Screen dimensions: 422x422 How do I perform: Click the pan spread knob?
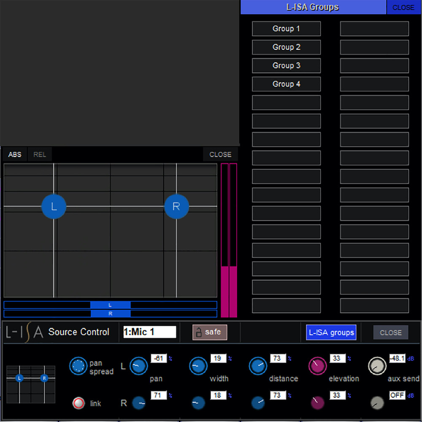click(x=78, y=366)
